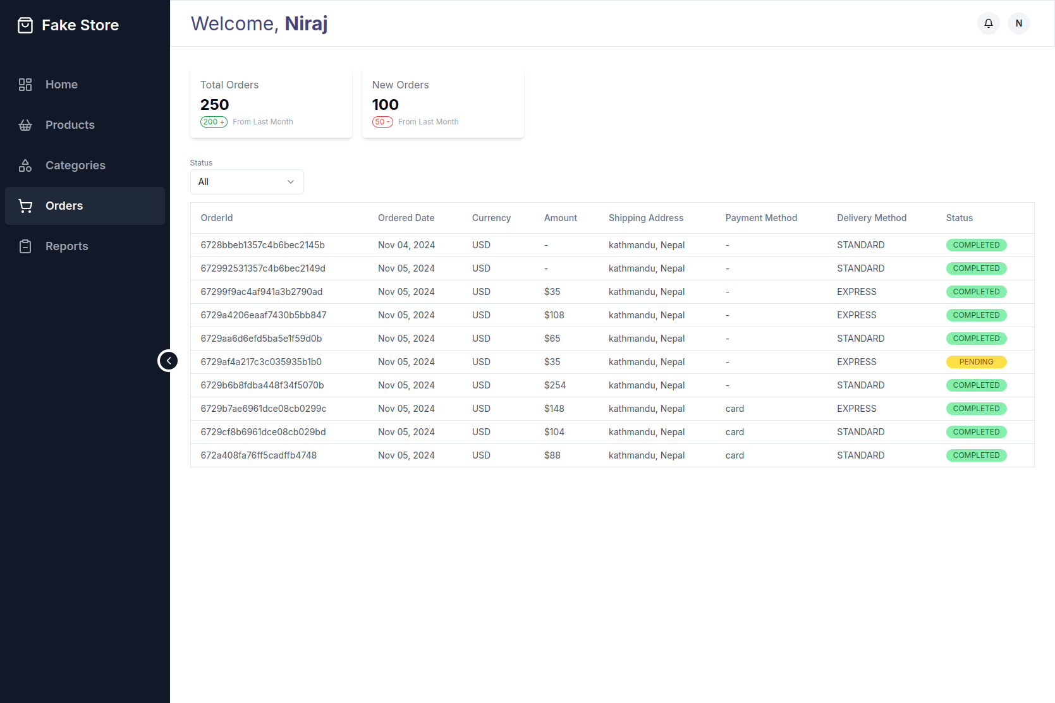Click the Status dropdown chevron arrow

(291, 182)
